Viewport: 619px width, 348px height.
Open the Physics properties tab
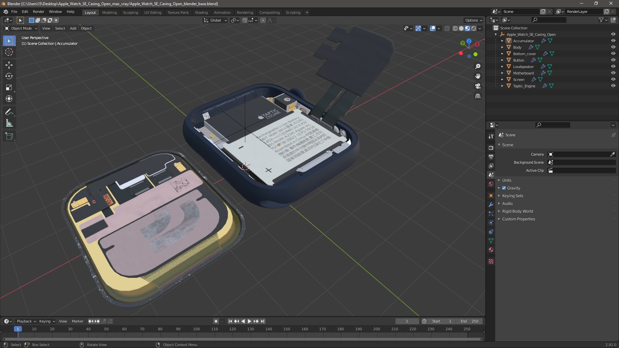click(x=491, y=223)
